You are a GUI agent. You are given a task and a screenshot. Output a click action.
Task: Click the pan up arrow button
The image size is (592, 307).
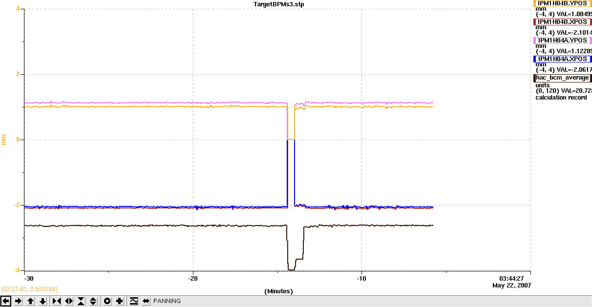(31, 301)
